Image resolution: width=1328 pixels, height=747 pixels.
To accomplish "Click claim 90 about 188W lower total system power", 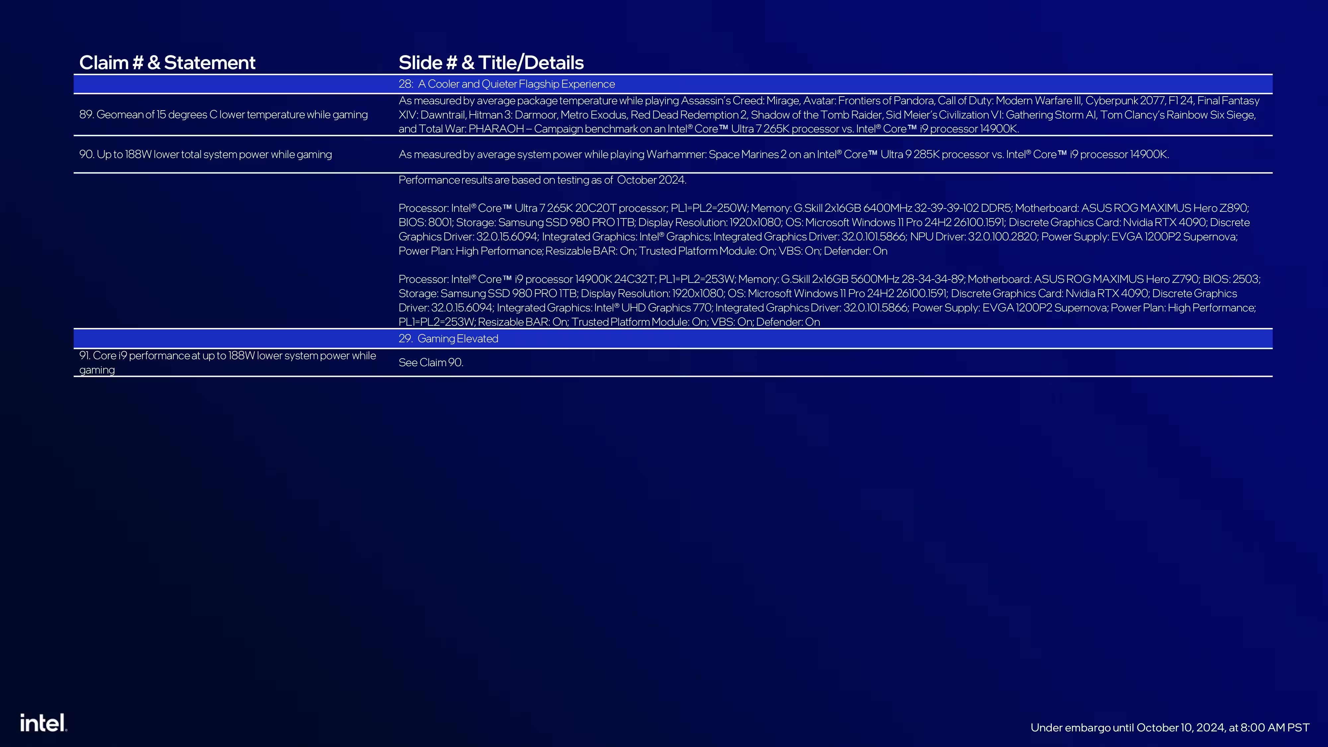I will tap(205, 154).
